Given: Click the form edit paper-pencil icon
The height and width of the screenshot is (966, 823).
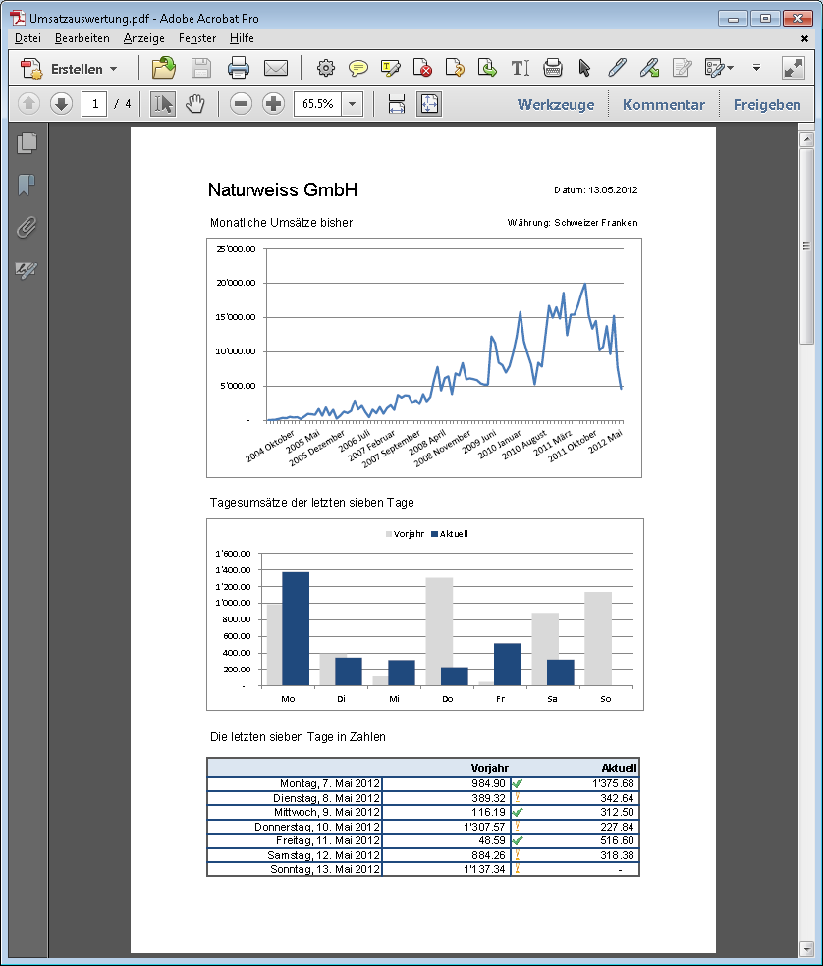Looking at the screenshot, I should (x=682, y=68).
